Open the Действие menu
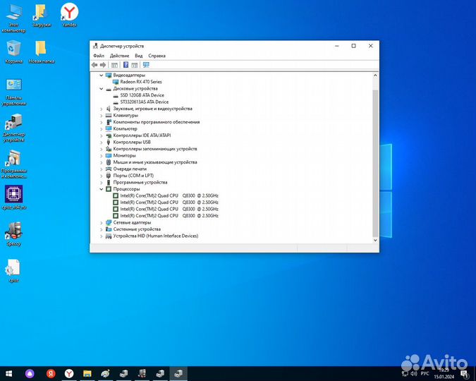 tap(119, 56)
